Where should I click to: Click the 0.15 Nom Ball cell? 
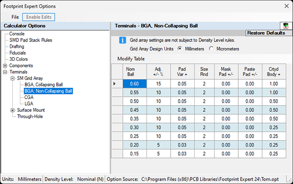tap(135, 154)
